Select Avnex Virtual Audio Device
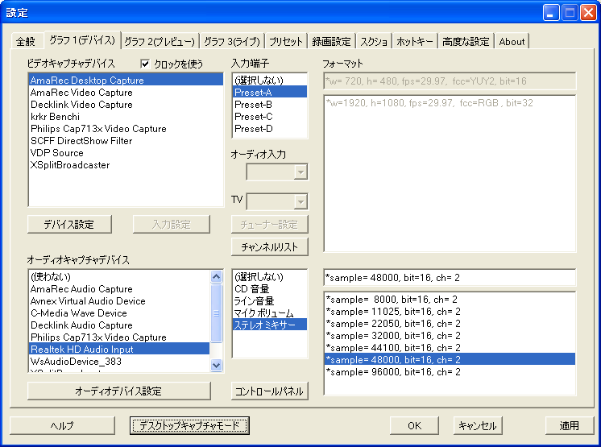This screenshot has width=601, height=447. click(x=119, y=301)
